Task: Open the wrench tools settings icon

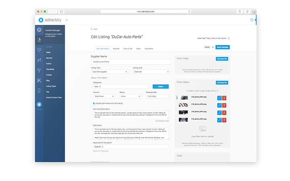Action: pyautogui.click(x=39, y=80)
